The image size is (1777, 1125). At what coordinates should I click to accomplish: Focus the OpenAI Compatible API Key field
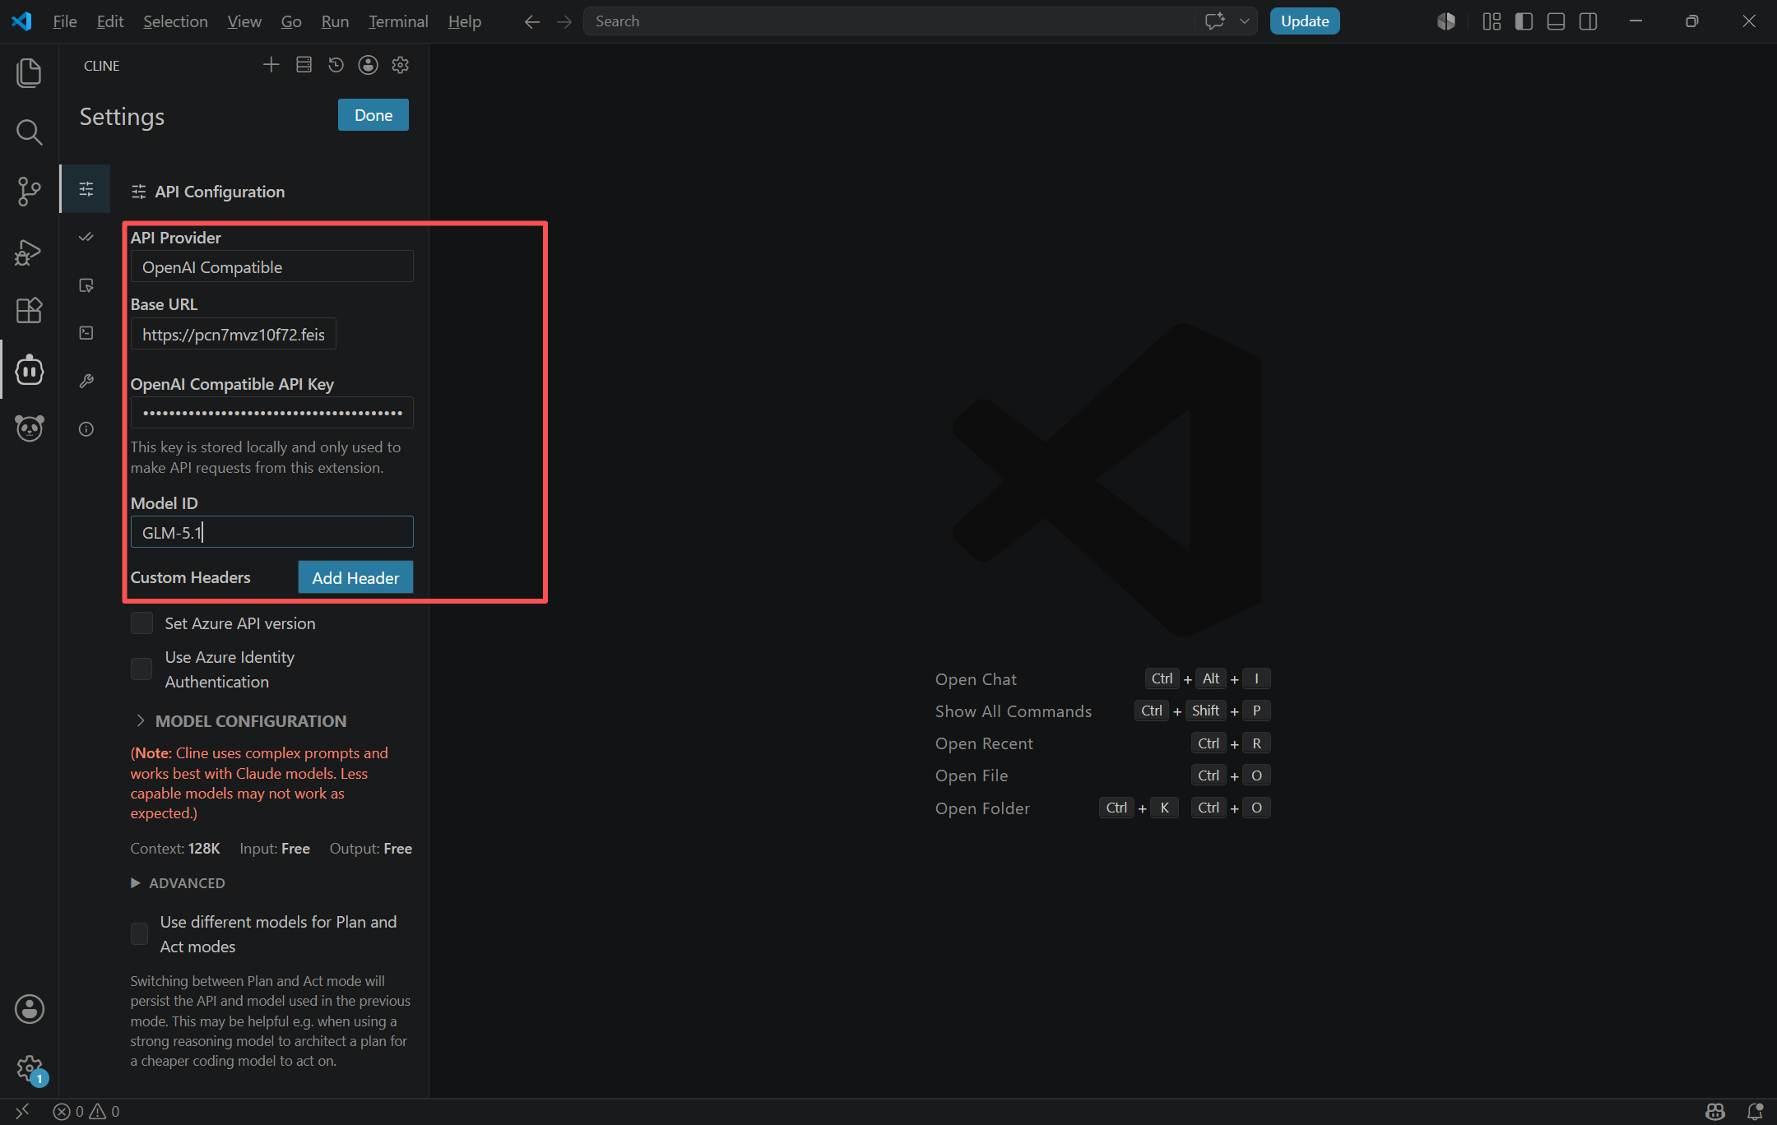[271, 413]
